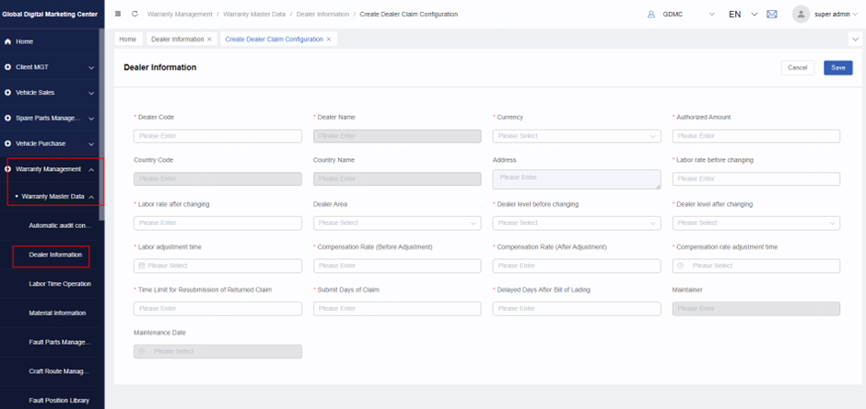Click the super admin avatar icon

point(801,15)
